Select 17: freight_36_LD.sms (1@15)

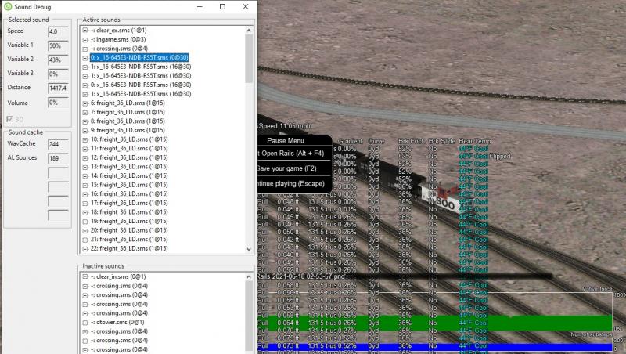129,203
